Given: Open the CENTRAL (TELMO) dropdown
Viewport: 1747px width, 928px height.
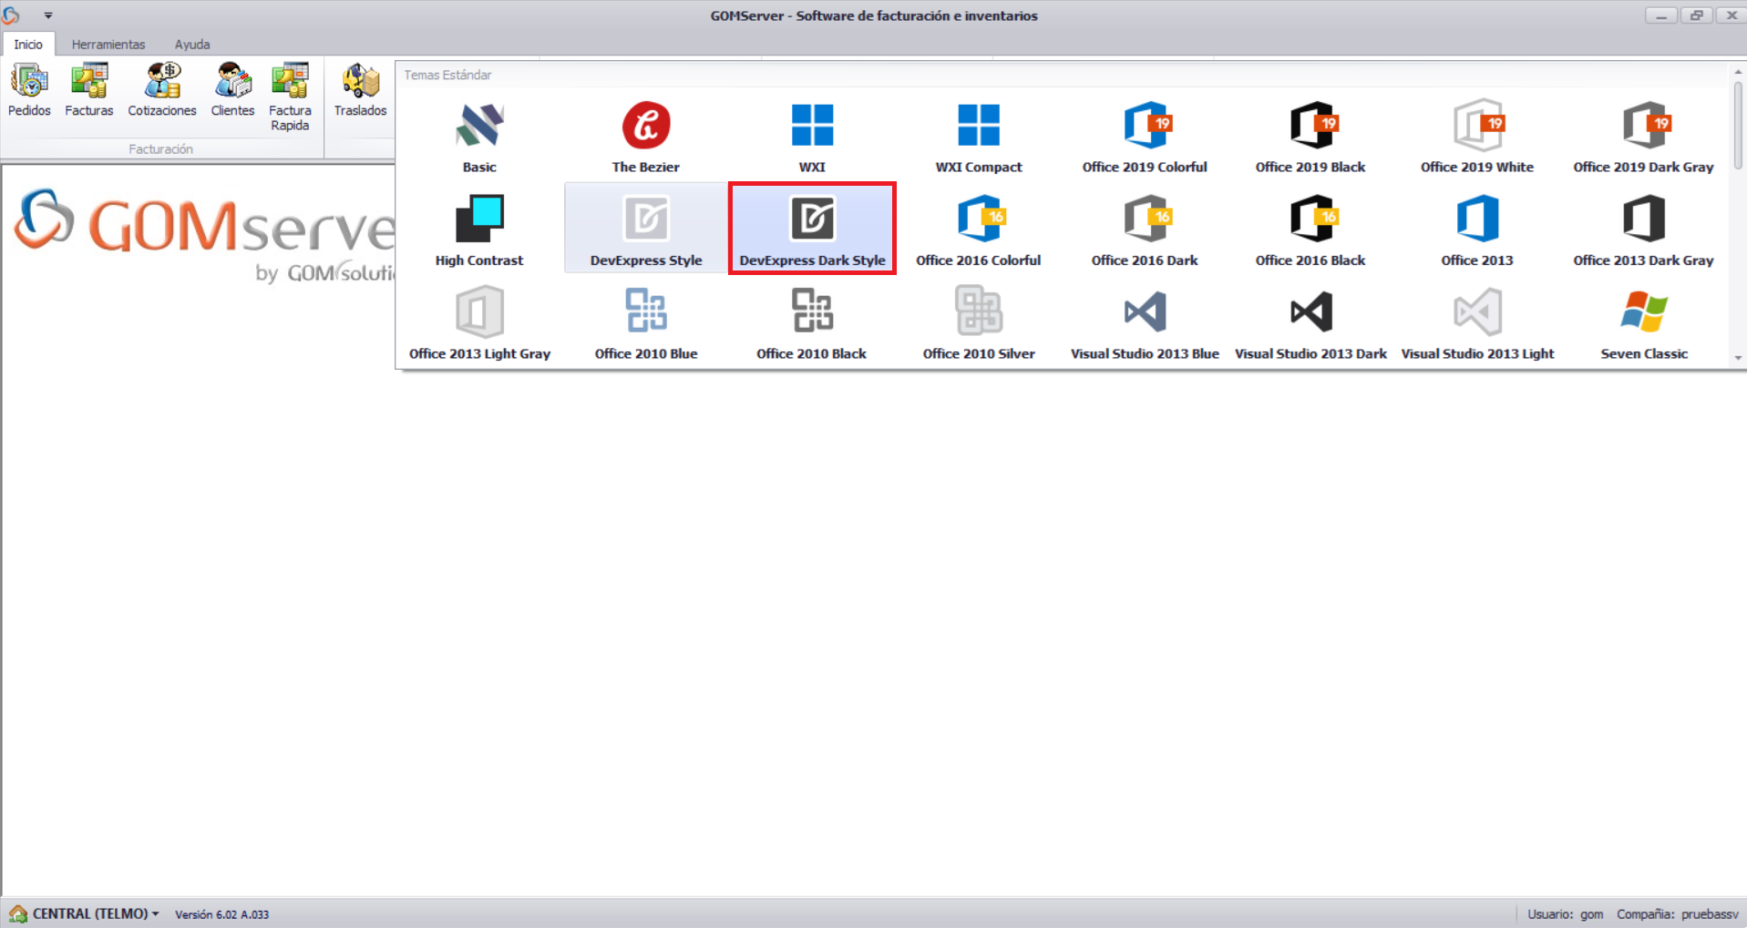Looking at the screenshot, I should point(87,913).
